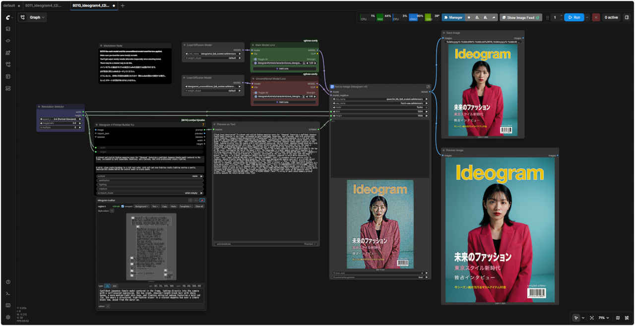Collapse the Save Image node

(444, 33)
